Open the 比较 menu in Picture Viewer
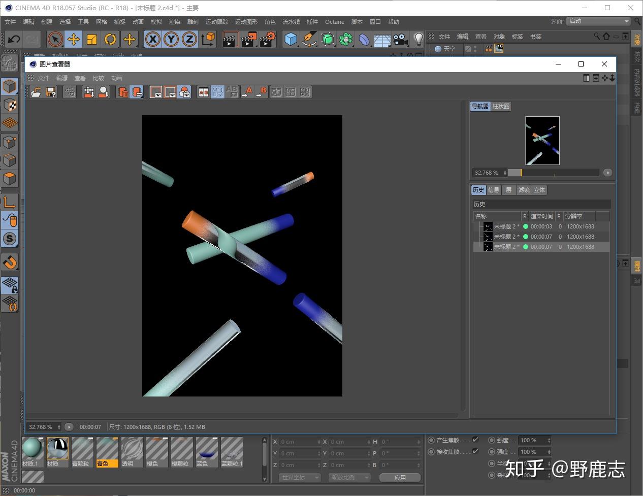Image resolution: width=643 pixels, height=496 pixels. click(99, 78)
